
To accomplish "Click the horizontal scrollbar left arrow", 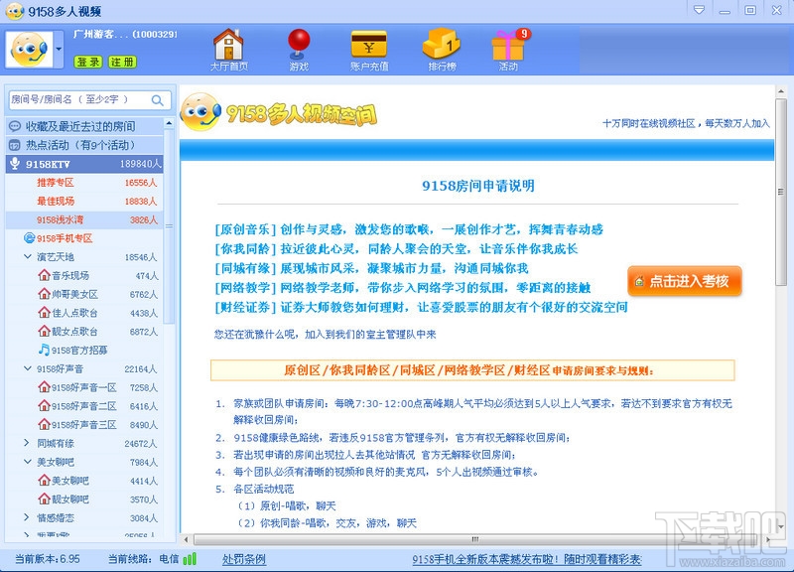I will point(186,540).
